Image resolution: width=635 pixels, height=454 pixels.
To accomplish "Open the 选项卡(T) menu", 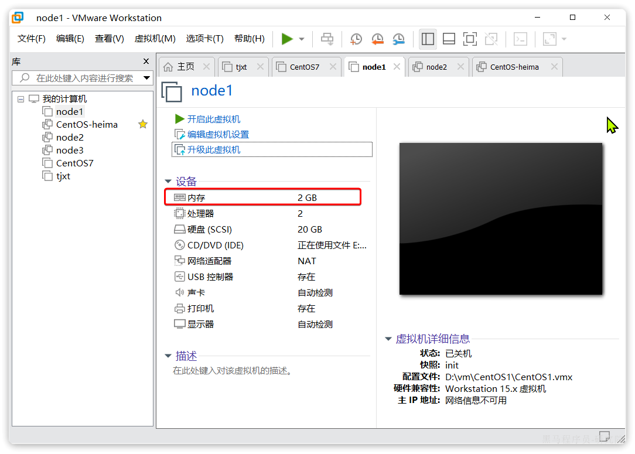I will pyautogui.click(x=204, y=39).
